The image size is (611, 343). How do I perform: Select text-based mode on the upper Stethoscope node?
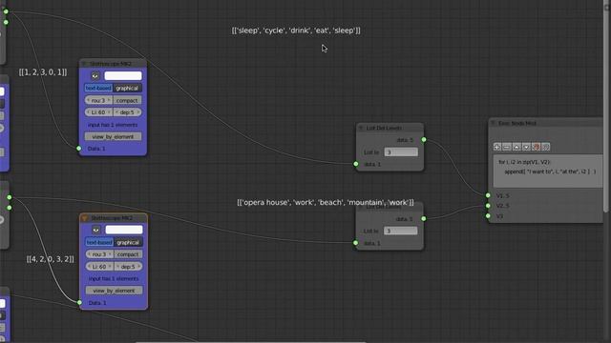(98, 89)
